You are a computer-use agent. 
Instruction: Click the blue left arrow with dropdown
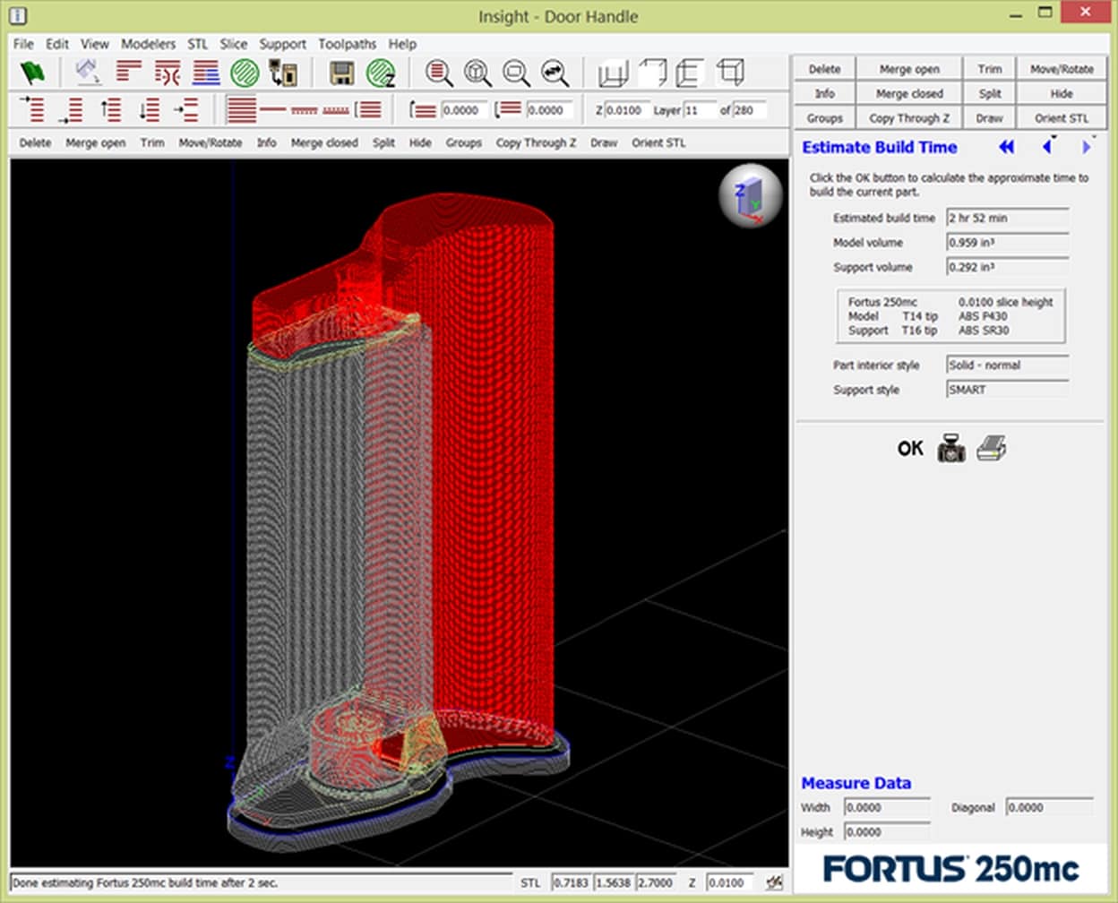[1046, 147]
